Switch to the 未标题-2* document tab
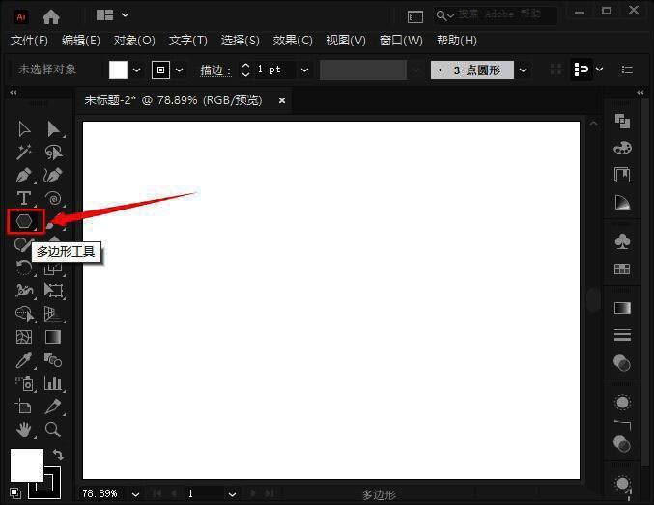Image resolution: width=654 pixels, height=505 pixels. pos(173,100)
